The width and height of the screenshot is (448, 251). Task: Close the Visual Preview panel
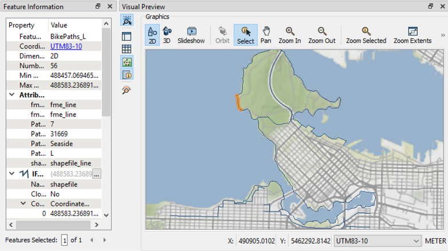pyautogui.click(x=442, y=6)
